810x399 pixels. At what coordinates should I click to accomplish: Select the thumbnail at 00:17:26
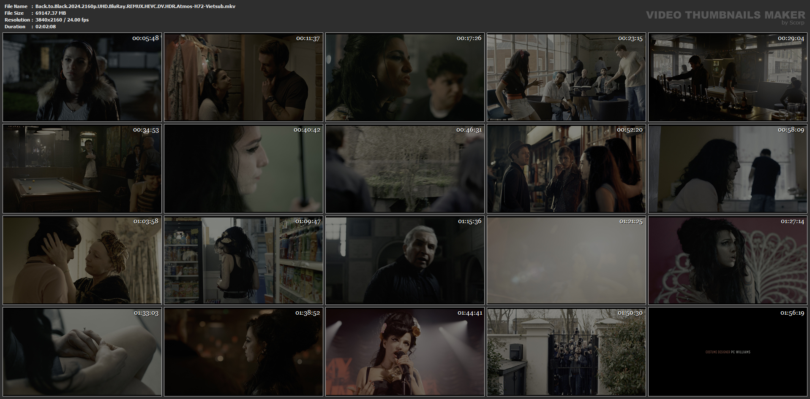tap(405, 77)
